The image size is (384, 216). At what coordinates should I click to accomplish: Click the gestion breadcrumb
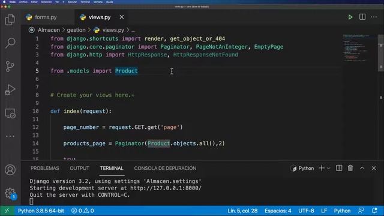tap(76, 30)
